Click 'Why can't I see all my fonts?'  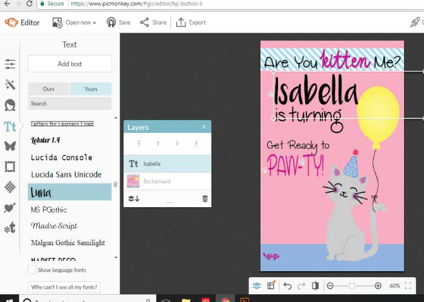pyautogui.click(x=64, y=287)
